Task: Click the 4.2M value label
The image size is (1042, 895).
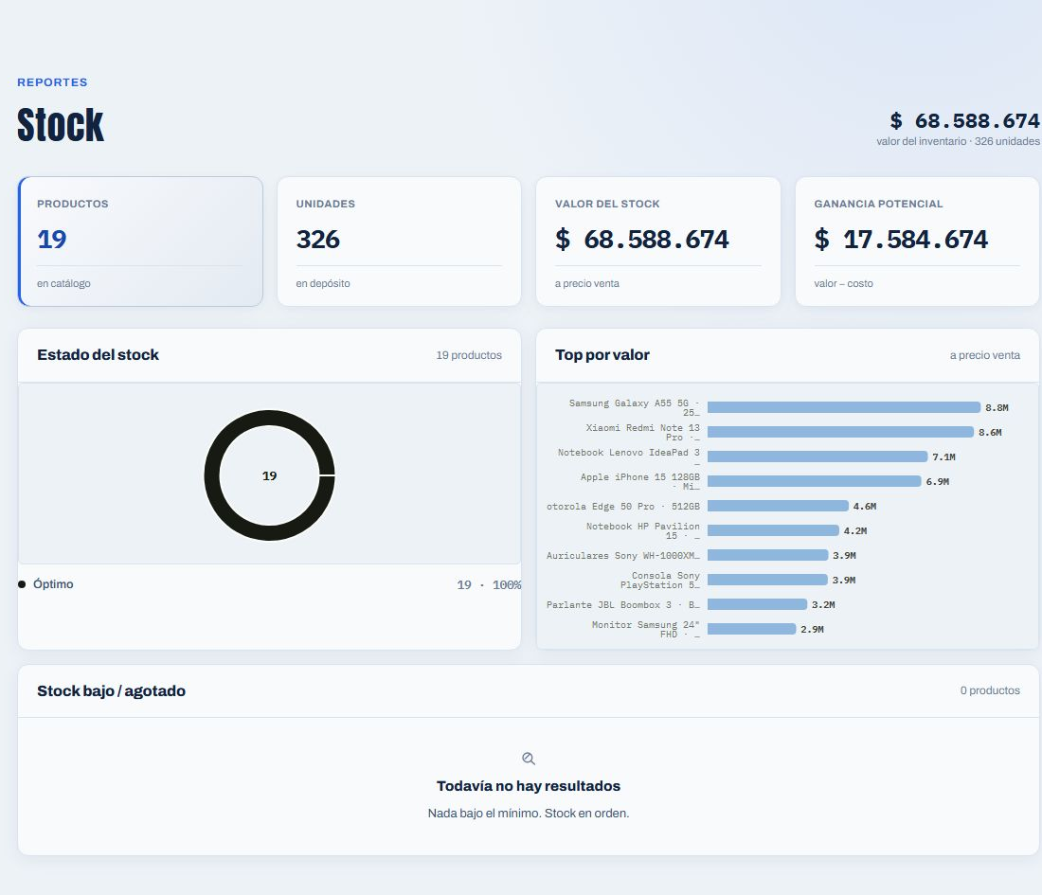Action: click(855, 530)
